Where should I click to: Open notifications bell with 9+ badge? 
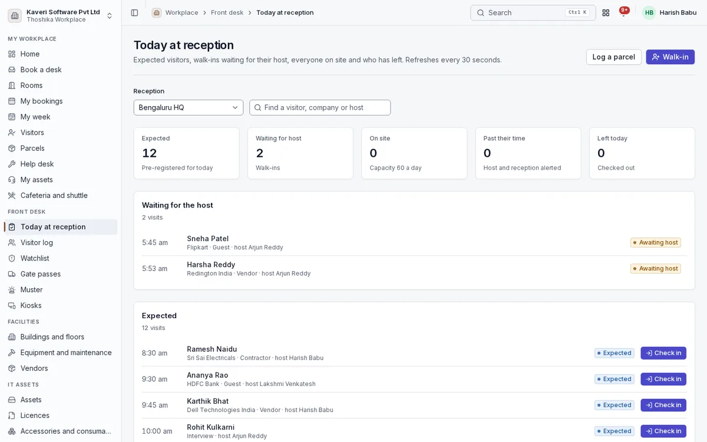click(624, 12)
